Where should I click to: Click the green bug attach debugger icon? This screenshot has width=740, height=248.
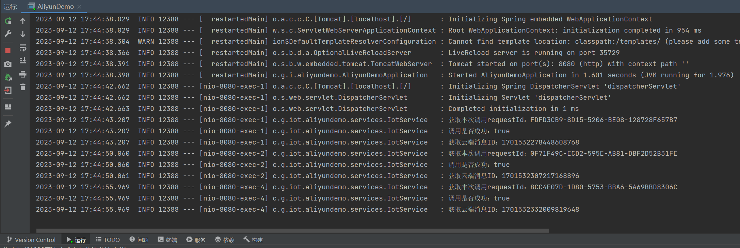click(x=8, y=77)
